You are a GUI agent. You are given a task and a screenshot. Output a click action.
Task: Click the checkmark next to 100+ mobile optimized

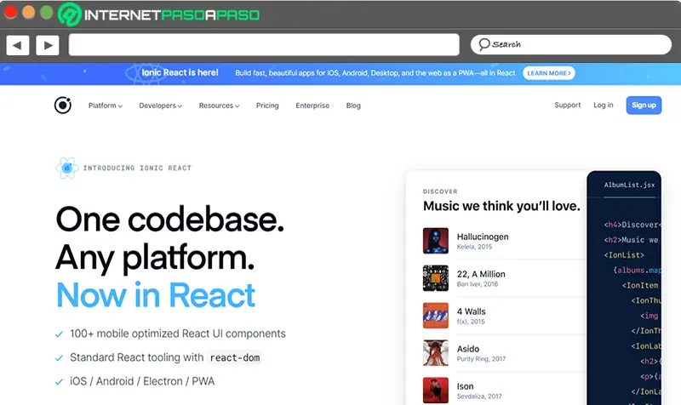click(x=59, y=334)
